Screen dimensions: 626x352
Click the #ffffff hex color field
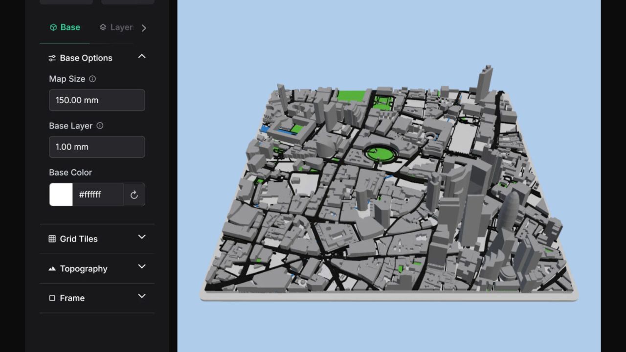98,195
